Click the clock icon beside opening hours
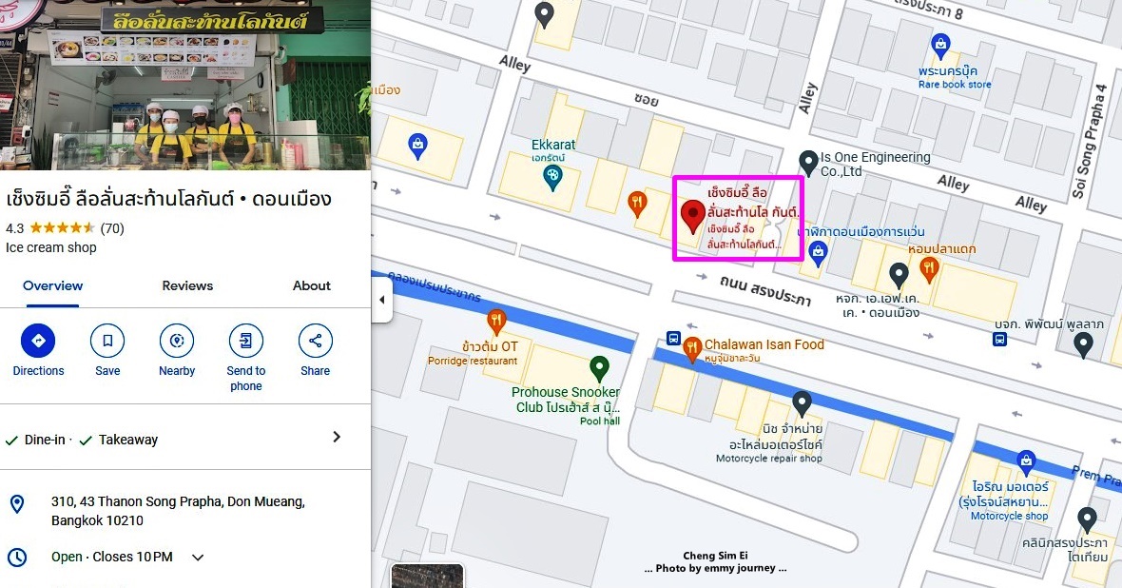Image resolution: width=1122 pixels, height=588 pixels. [16, 557]
